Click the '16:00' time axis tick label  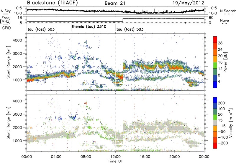145,157
